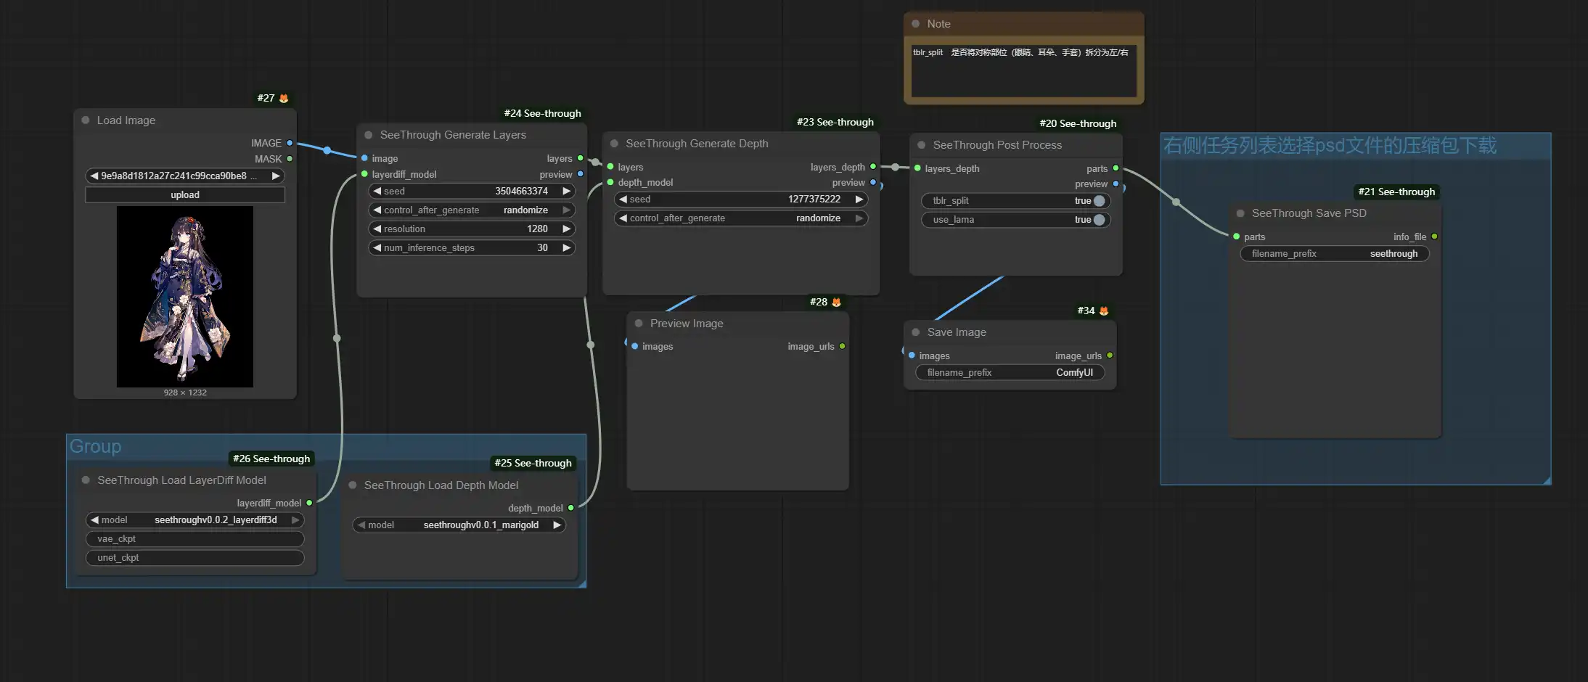Select next model in Load LayerDiff Model
1588x682 pixels.
pyautogui.click(x=295, y=520)
